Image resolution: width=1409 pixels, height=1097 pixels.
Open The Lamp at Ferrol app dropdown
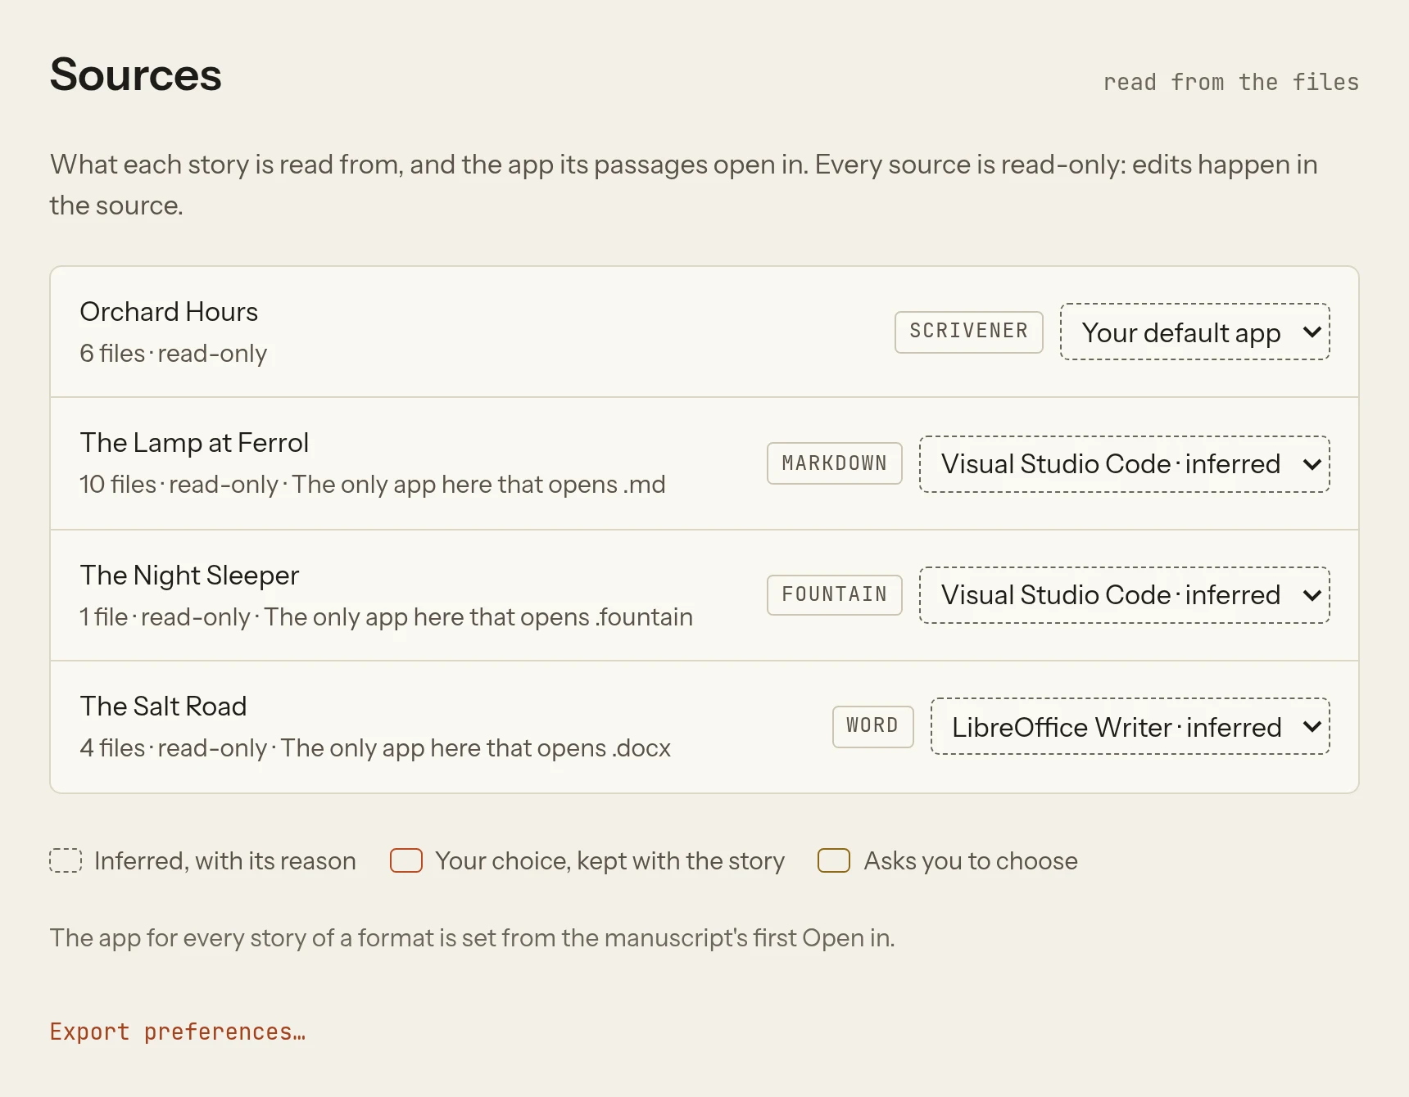tap(1124, 464)
